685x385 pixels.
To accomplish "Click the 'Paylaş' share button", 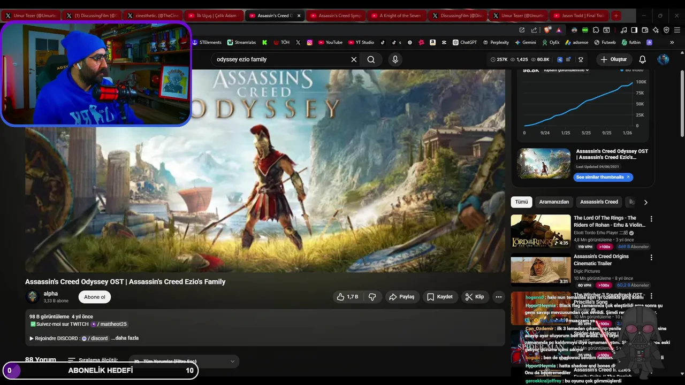I will 402,297.
